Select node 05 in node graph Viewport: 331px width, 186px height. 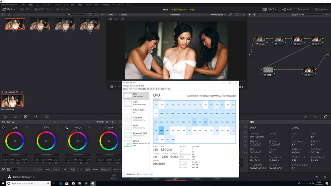pyautogui.click(x=309, y=72)
